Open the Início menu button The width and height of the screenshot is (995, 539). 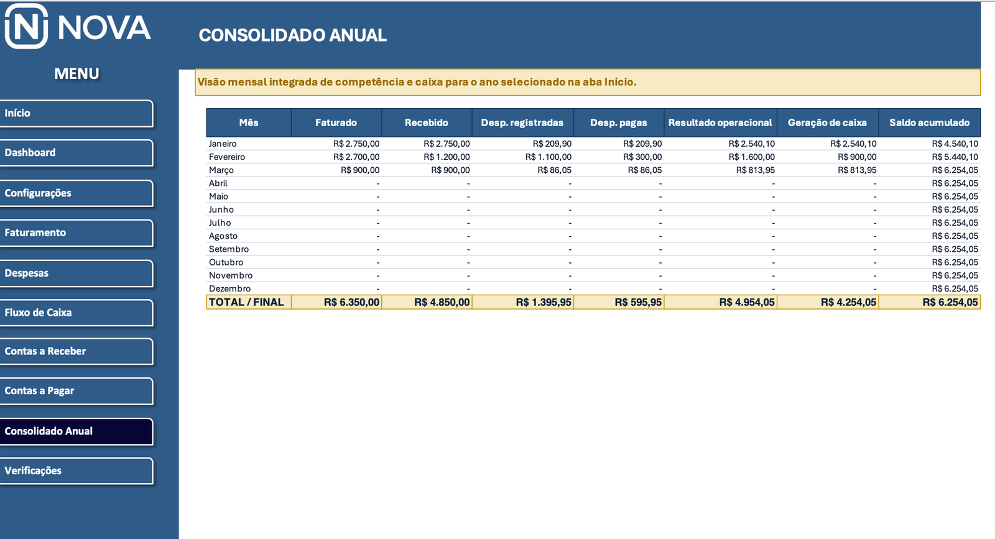[x=76, y=113]
